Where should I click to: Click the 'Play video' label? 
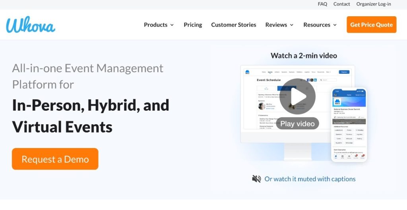click(x=297, y=124)
